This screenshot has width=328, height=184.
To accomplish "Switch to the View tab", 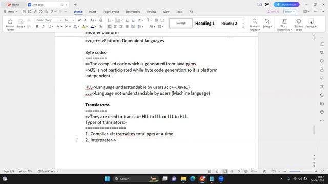I will pos(166,12).
